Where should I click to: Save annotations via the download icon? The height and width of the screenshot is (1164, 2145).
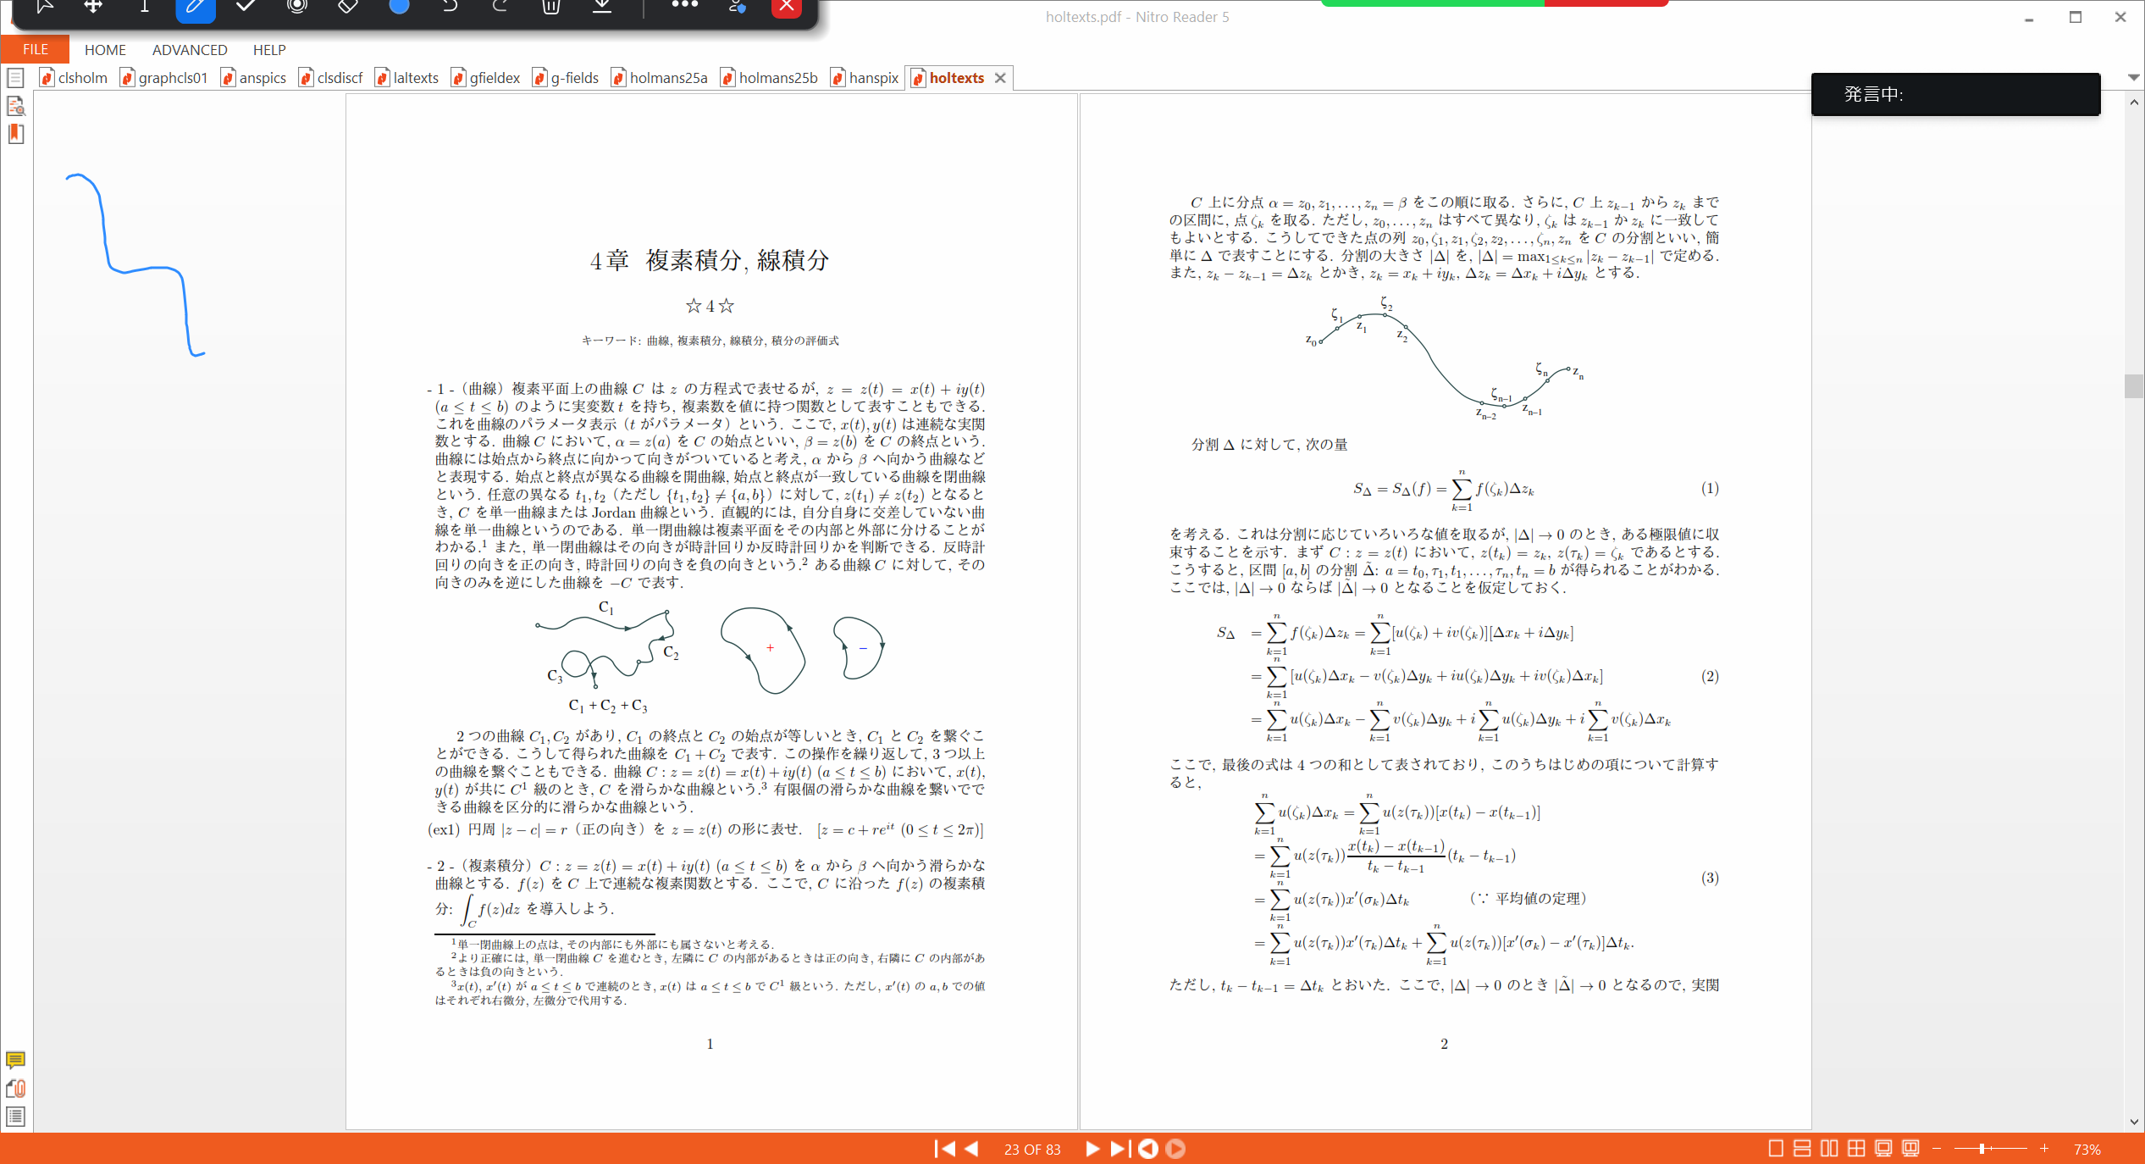click(x=601, y=8)
